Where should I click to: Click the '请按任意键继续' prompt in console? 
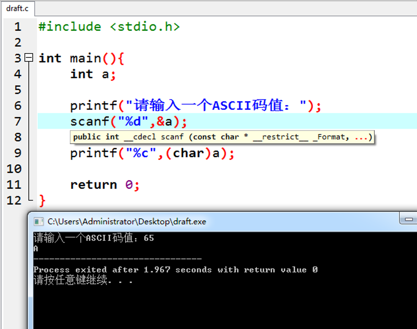tap(70, 280)
